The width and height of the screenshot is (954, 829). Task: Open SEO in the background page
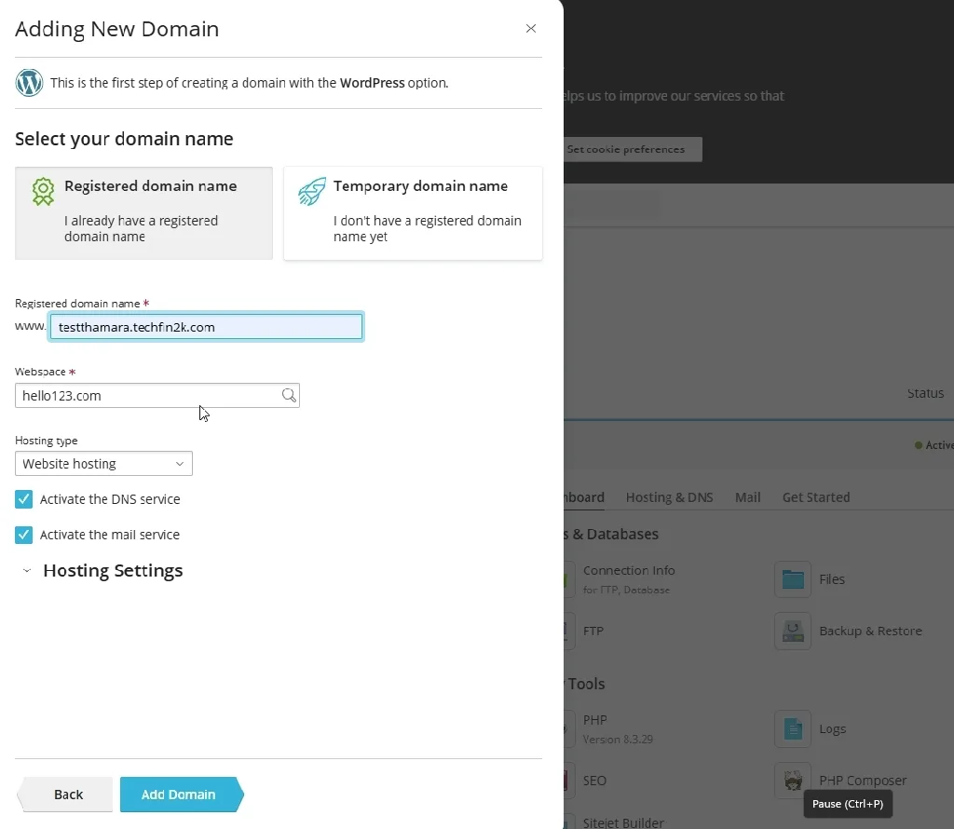[x=594, y=781]
